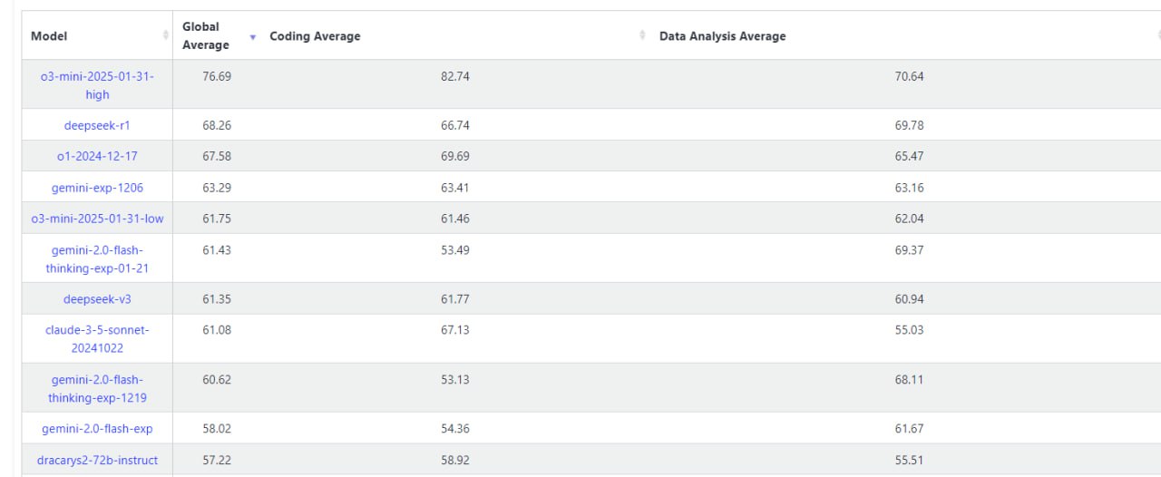The height and width of the screenshot is (477, 1161).
Task: Select coding average value 61.46
Action: (455, 219)
